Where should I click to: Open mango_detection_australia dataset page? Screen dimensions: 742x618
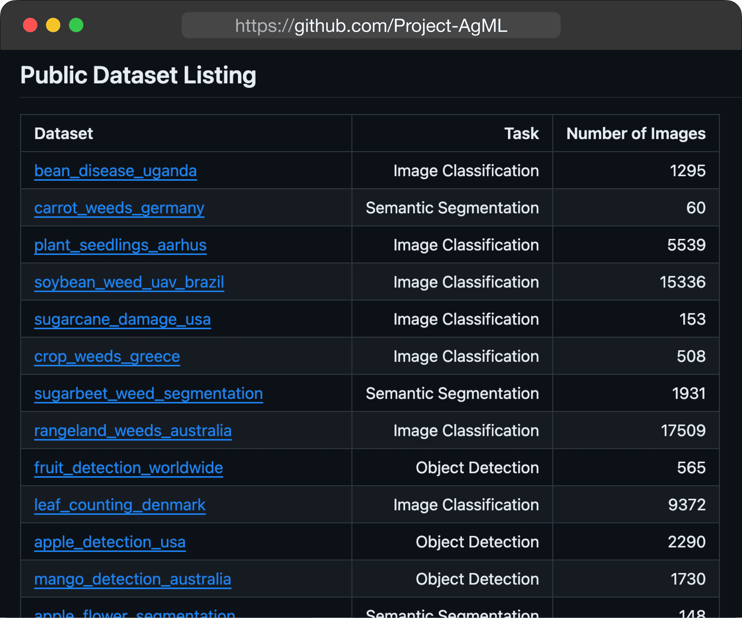(133, 579)
